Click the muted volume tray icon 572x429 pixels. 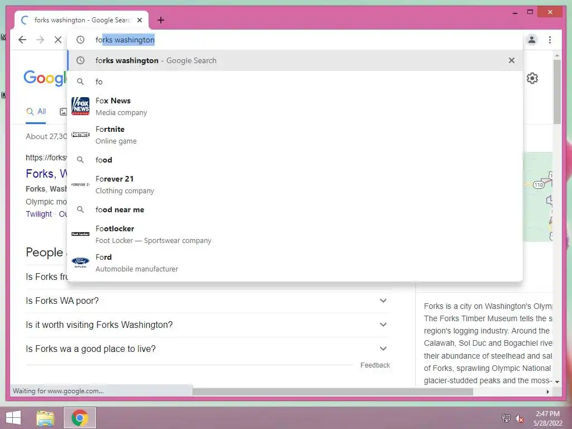coord(519,418)
